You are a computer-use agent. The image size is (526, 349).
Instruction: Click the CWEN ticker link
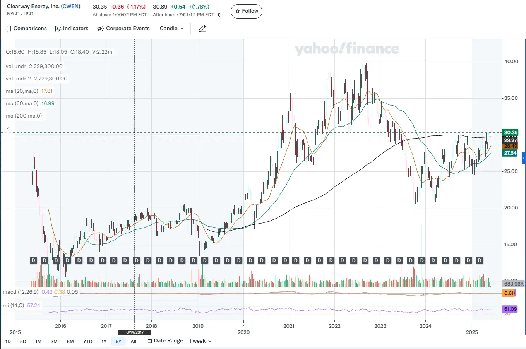pos(70,7)
